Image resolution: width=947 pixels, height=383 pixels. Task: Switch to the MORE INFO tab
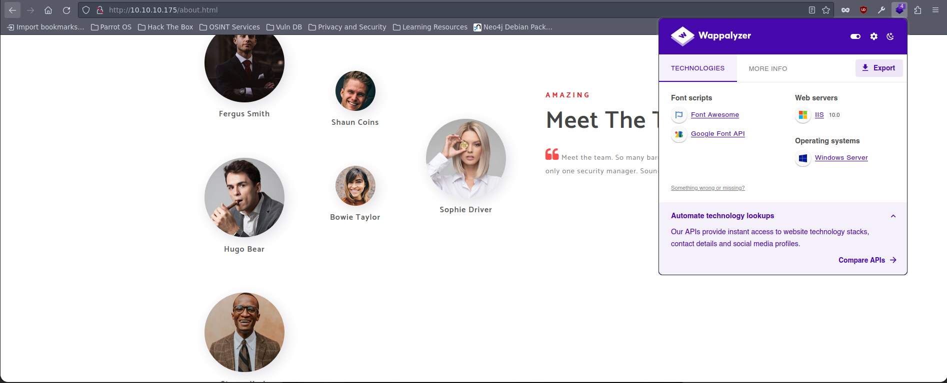(x=767, y=68)
